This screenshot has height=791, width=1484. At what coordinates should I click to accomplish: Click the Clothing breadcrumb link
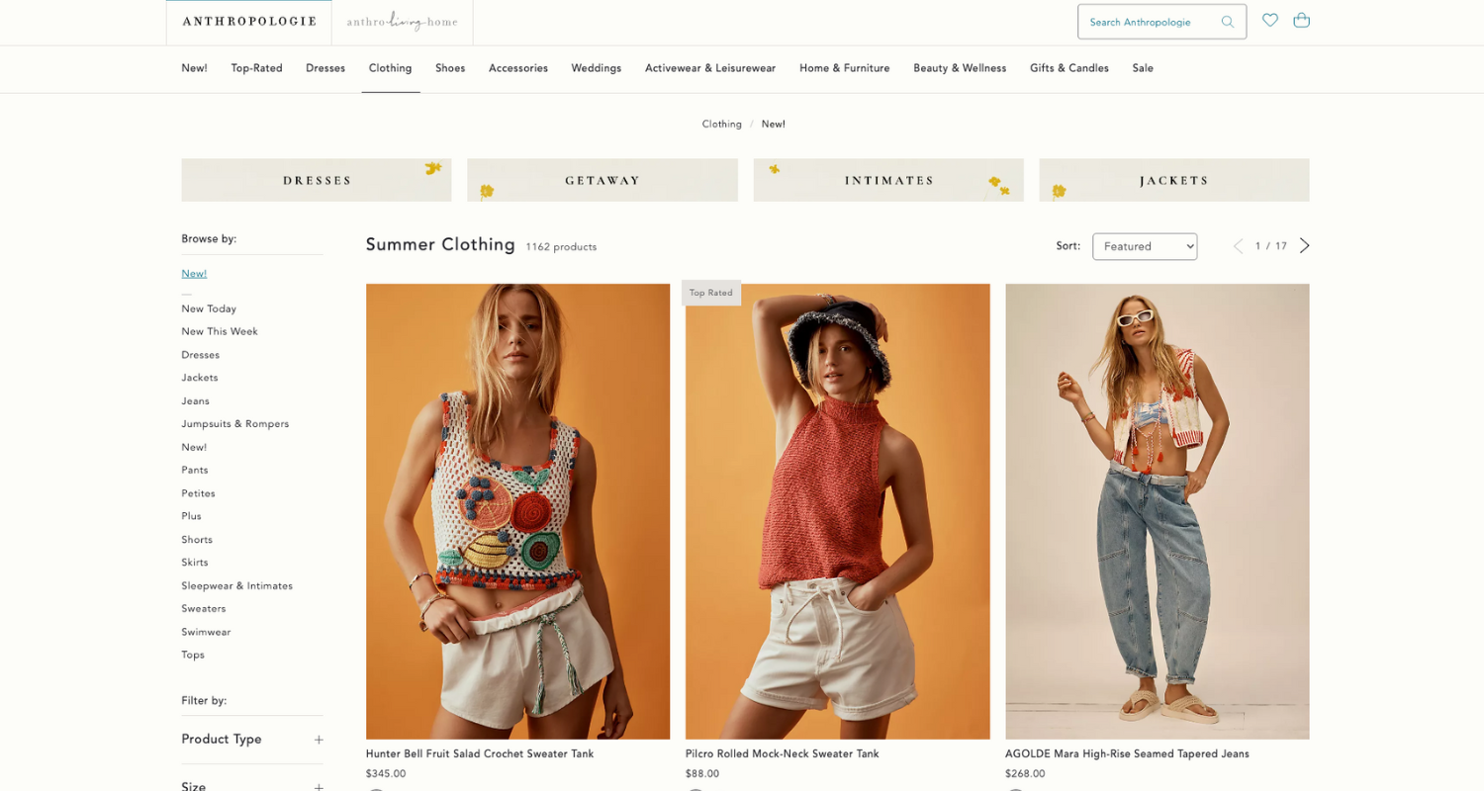point(721,125)
